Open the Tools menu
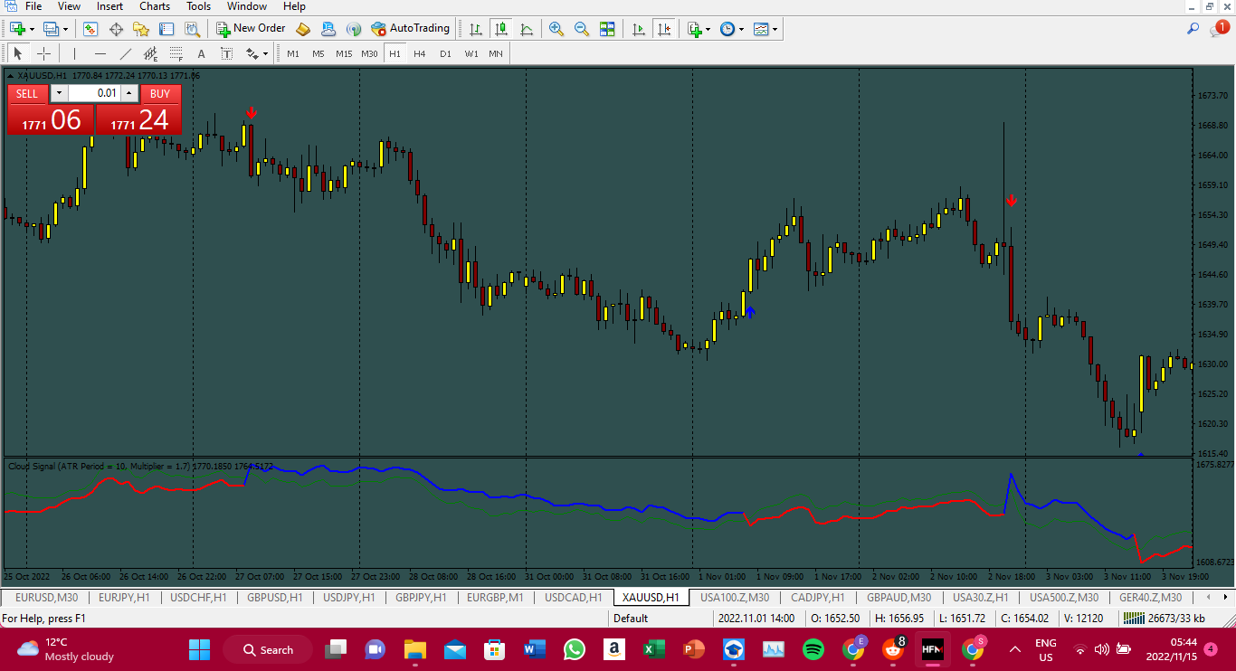The image size is (1236, 671). [199, 6]
